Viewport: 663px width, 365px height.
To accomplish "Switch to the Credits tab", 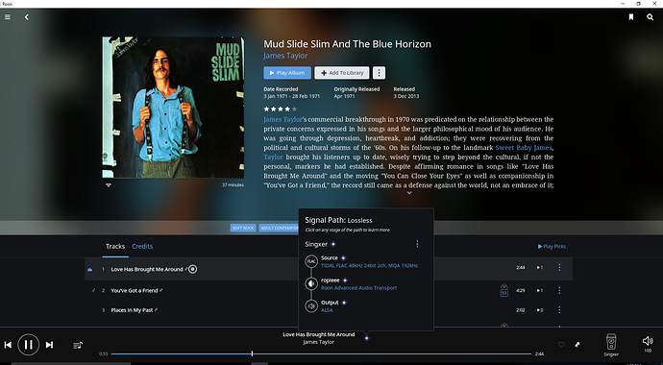I will [x=142, y=246].
